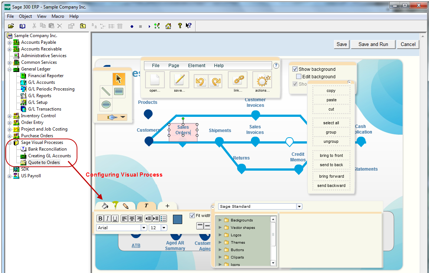Click the chain link icon
This screenshot has height=273, width=429.
click(238, 80)
